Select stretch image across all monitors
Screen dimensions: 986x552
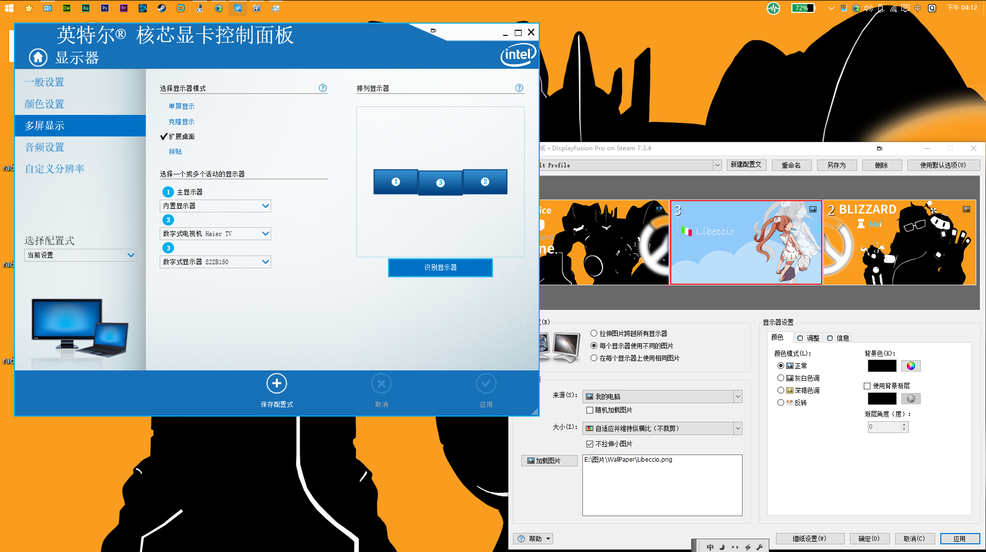click(594, 333)
